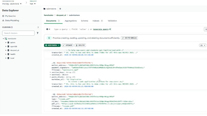Image resolution: width=207 pixels, height=116 pixels.
Task: Expand the admin database
Action: coord(6,43)
